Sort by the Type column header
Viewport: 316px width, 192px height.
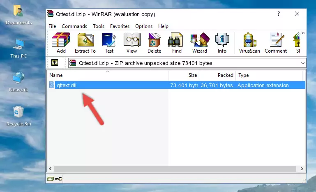click(x=269, y=75)
